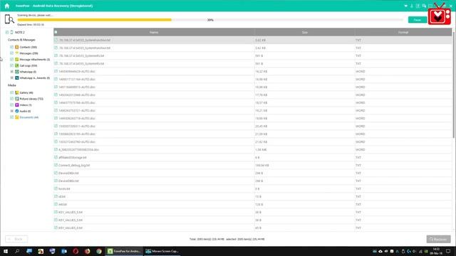Open Outlook from the taskbar
Image resolution: width=456 pixels, height=256 pixels.
(64, 251)
